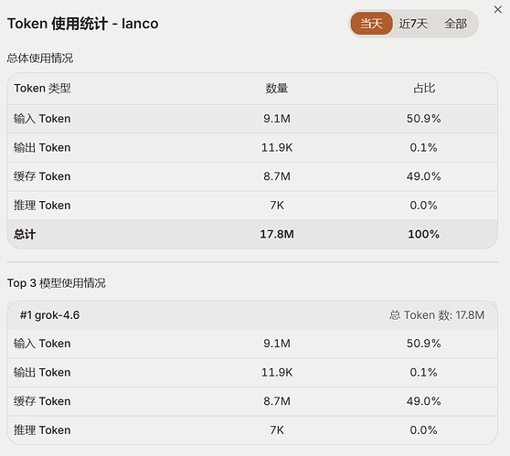This screenshot has width=510, height=456.
Task: Close the Token usage statistics dialog
Action: (x=497, y=9)
